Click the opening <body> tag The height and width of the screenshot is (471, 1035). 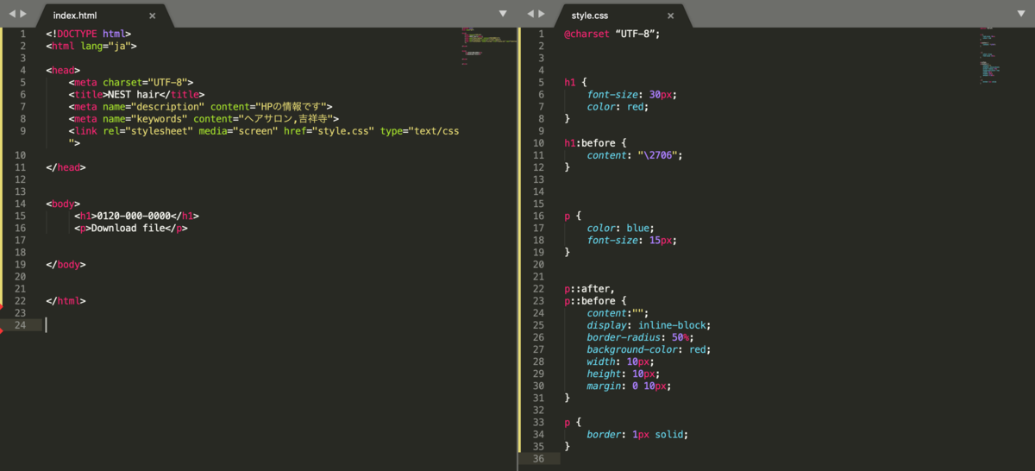point(64,204)
